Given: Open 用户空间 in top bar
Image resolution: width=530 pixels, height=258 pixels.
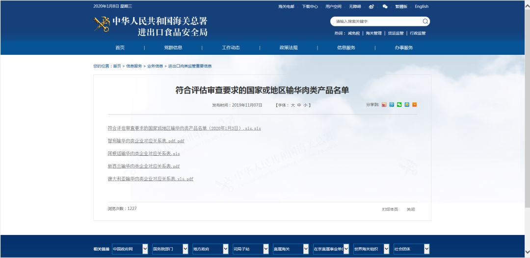Looking at the screenshot, I should point(333,6).
